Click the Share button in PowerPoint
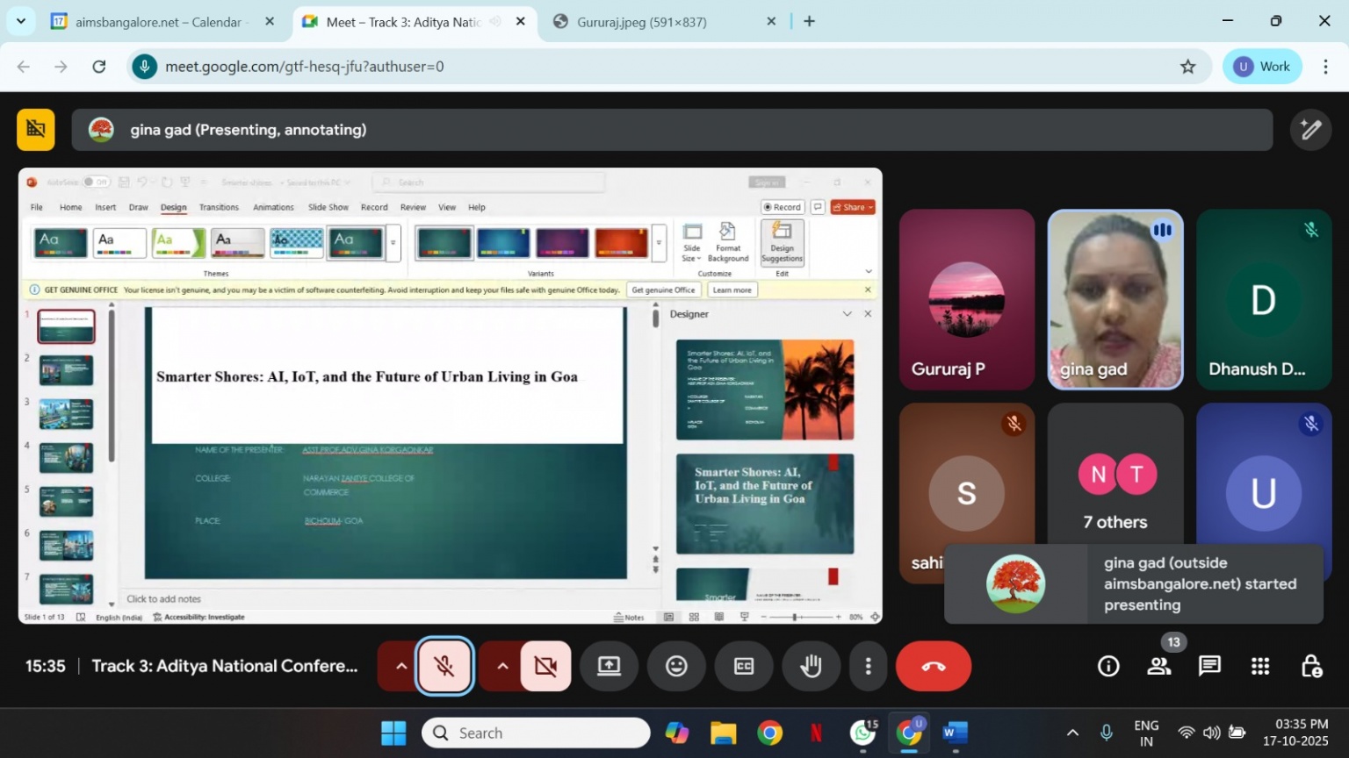Screen dimensions: 1349x758 (853, 208)
